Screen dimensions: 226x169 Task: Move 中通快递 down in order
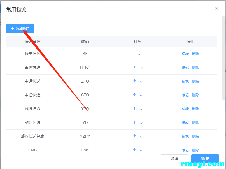tap(141, 81)
